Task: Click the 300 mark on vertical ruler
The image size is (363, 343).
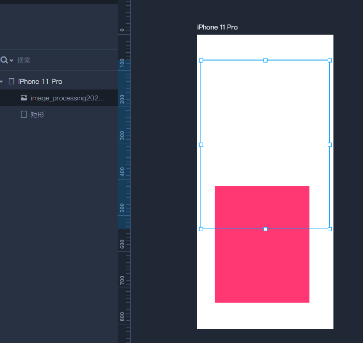Action: pos(122,136)
